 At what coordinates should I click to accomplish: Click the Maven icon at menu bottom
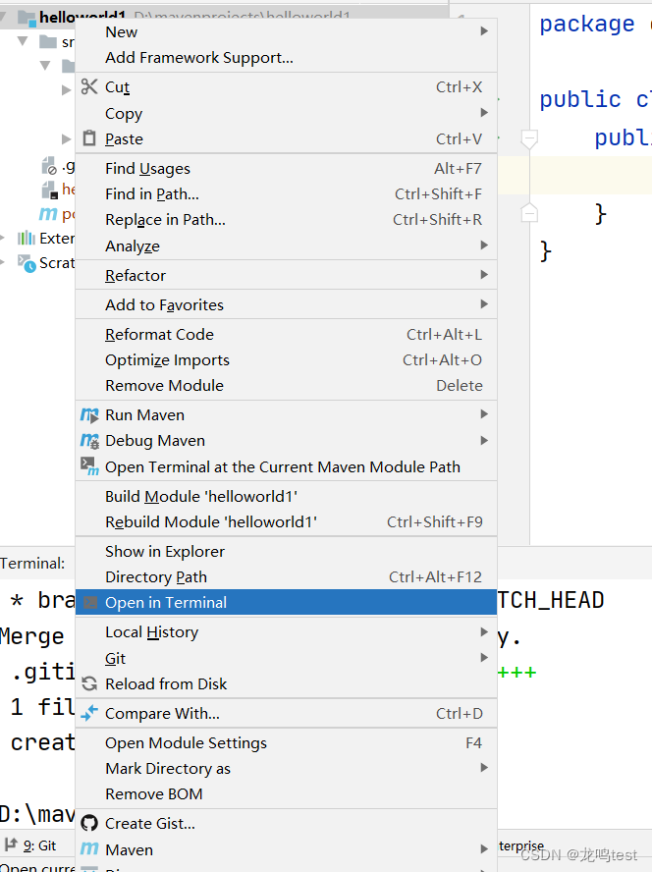pos(91,849)
